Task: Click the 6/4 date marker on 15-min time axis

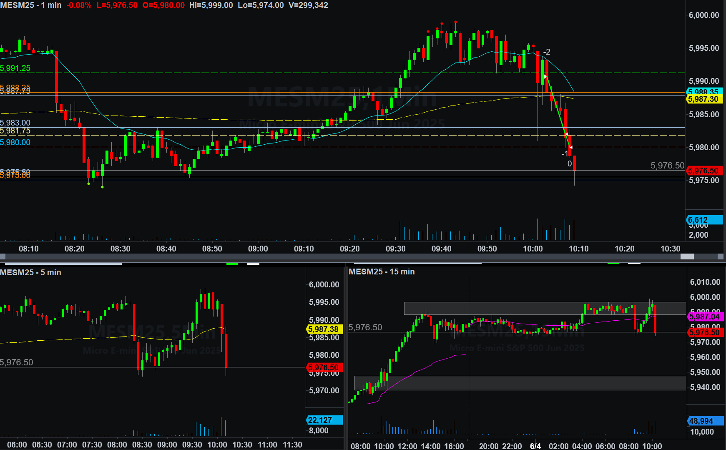Action: pos(535,446)
